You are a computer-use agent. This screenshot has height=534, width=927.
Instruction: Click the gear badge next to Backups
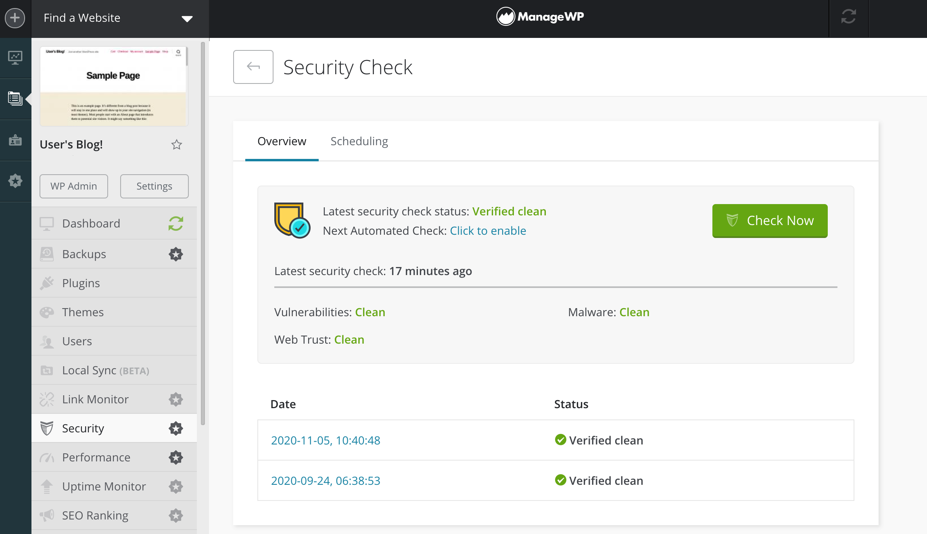tap(175, 254)
